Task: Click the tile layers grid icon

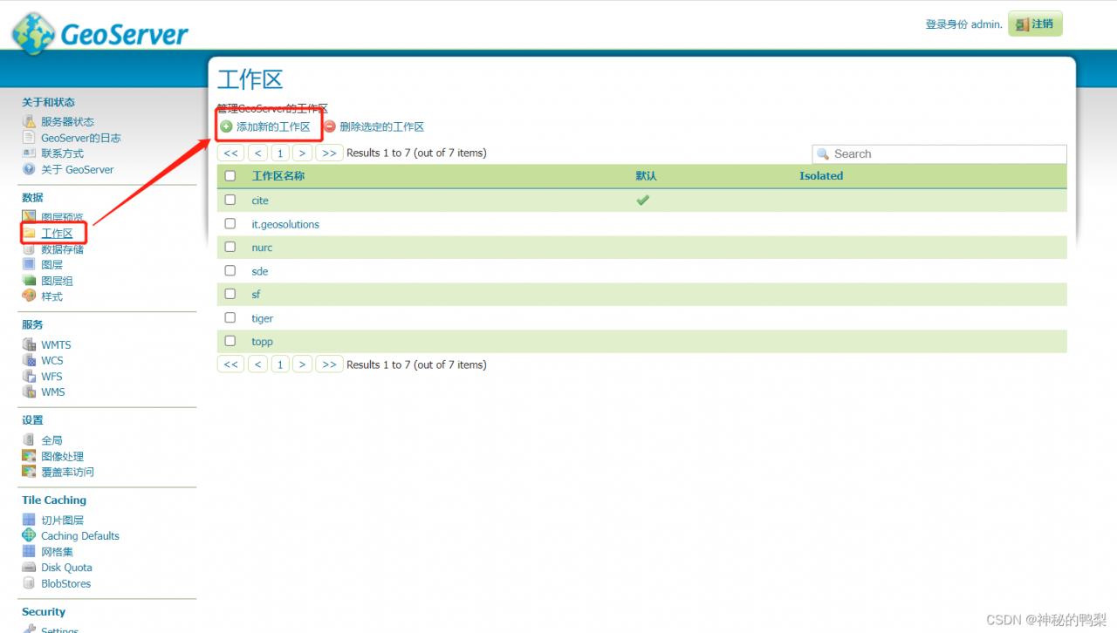Action: click(x=29, y=520)
